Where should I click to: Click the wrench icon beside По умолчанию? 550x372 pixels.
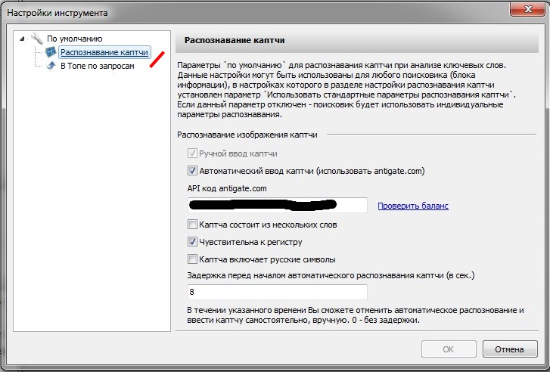[37, 39]
